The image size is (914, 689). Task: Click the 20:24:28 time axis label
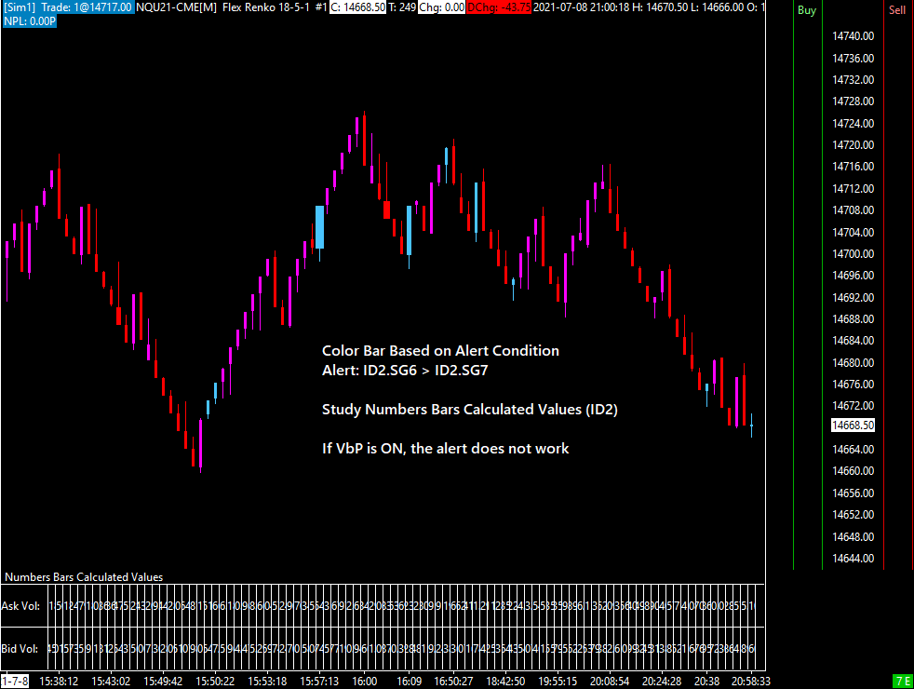[662, 681]
